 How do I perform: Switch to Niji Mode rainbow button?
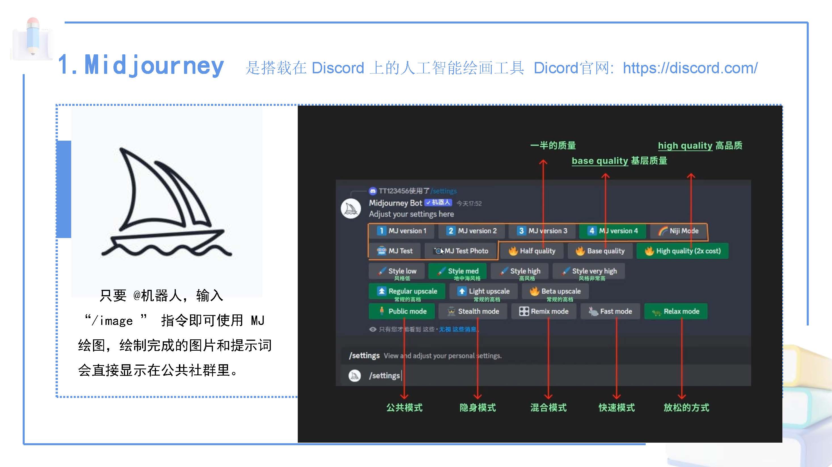click(678, 231)
